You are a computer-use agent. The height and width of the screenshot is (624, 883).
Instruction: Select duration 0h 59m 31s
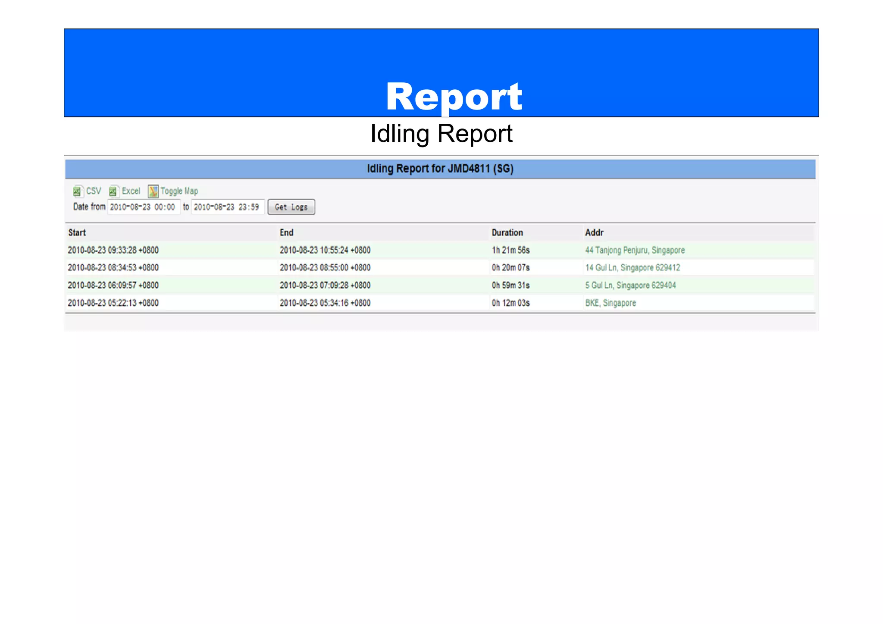(x=511, y=285)
